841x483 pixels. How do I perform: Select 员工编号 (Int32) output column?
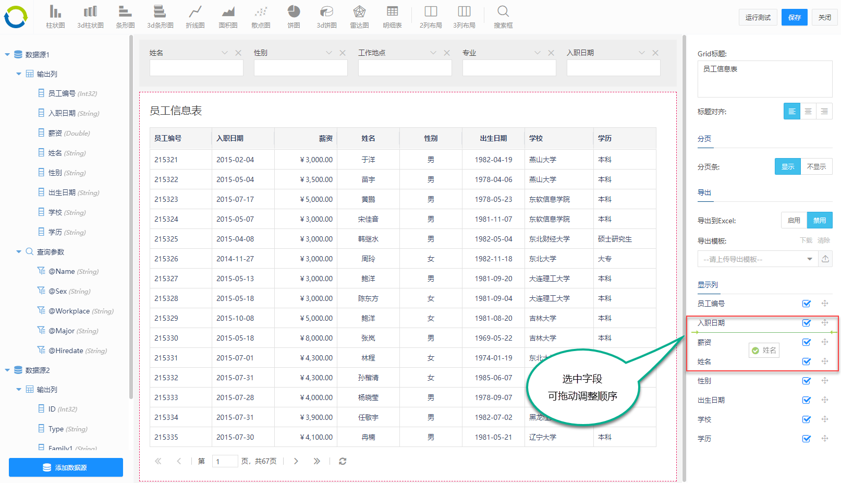(68, 93)
